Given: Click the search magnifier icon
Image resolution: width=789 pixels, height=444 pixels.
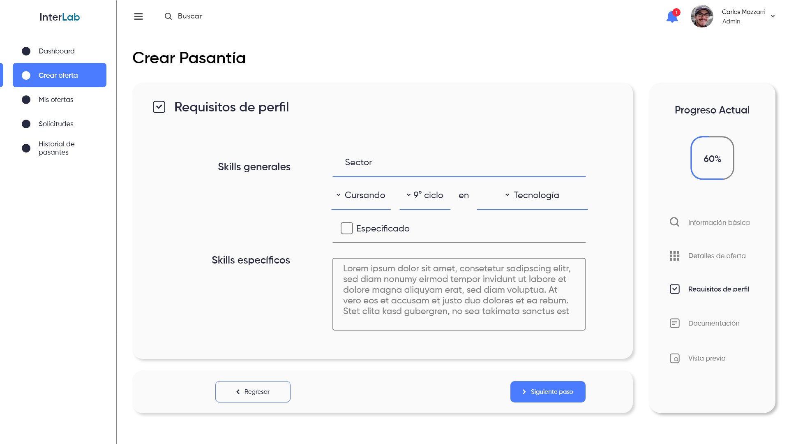Looking at the screenshot, I should point(168,16).
